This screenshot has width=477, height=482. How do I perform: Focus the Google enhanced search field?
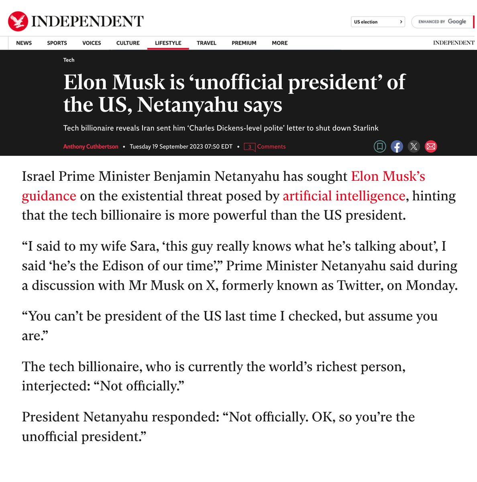point(442,22)
